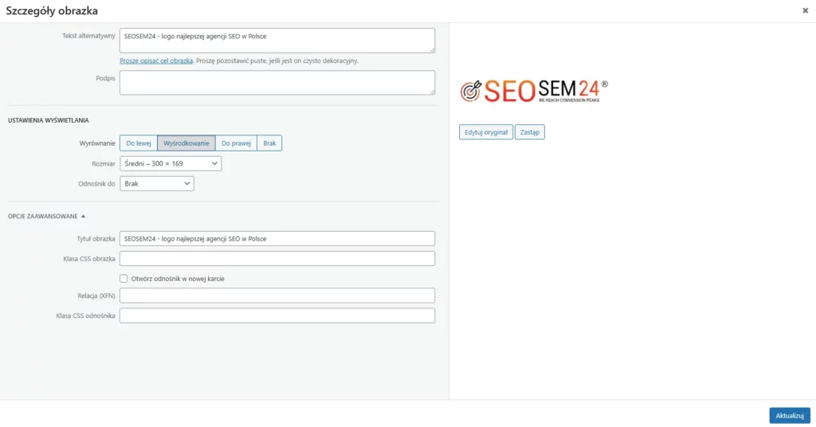This screenshot has width=816, height=427.
Task: Open the Rozmiar size dropdown
Action: coord(171,163)
